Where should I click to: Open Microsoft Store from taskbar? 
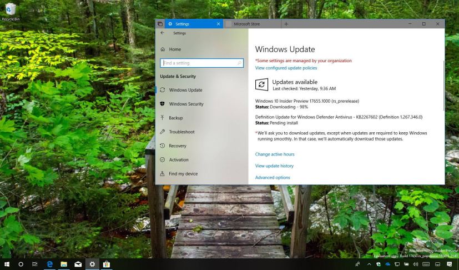107,264
